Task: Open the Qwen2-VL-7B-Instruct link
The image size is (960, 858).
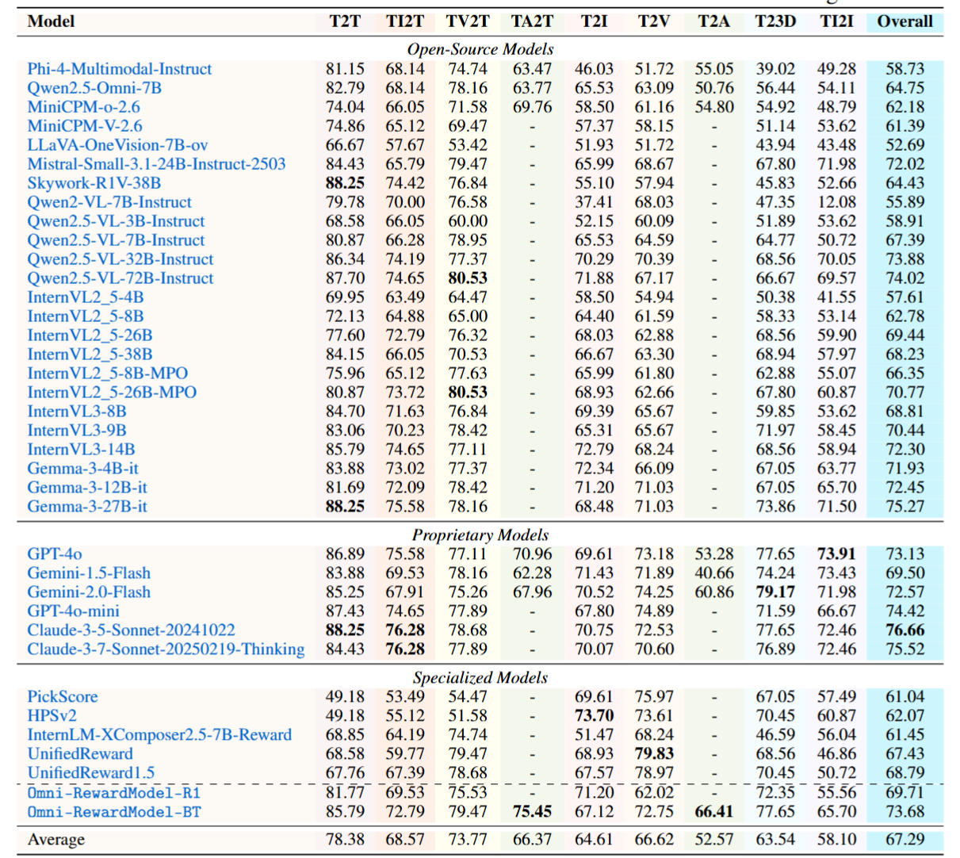Action: pos(109,202)
